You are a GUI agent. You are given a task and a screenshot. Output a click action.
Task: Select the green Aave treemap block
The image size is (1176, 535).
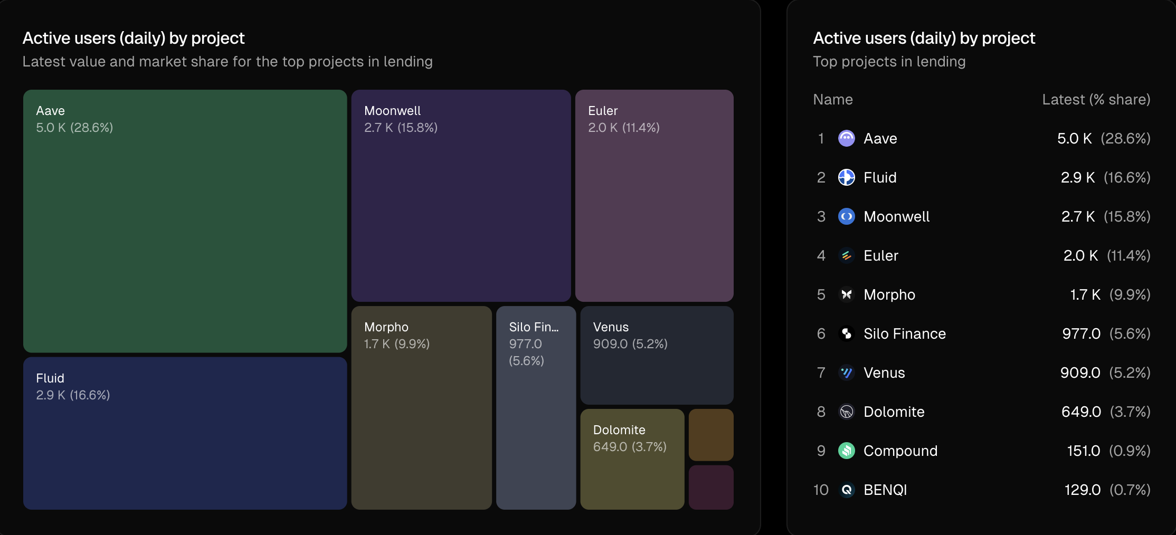[185, 222]
